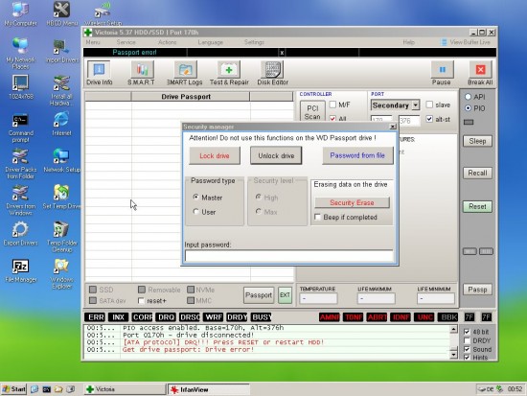Expand the Secondary port dropdown

click(416, 105)
